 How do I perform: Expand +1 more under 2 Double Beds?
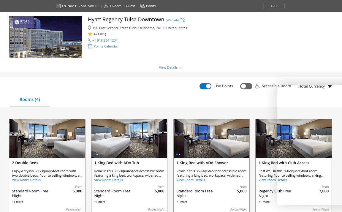(x=18, y=202)
